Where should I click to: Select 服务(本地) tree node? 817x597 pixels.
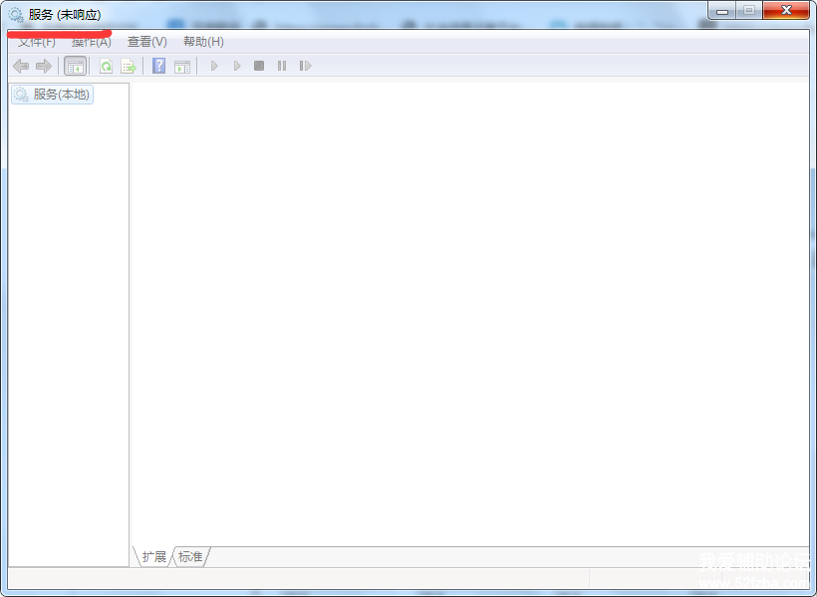[x=52, y=95]
